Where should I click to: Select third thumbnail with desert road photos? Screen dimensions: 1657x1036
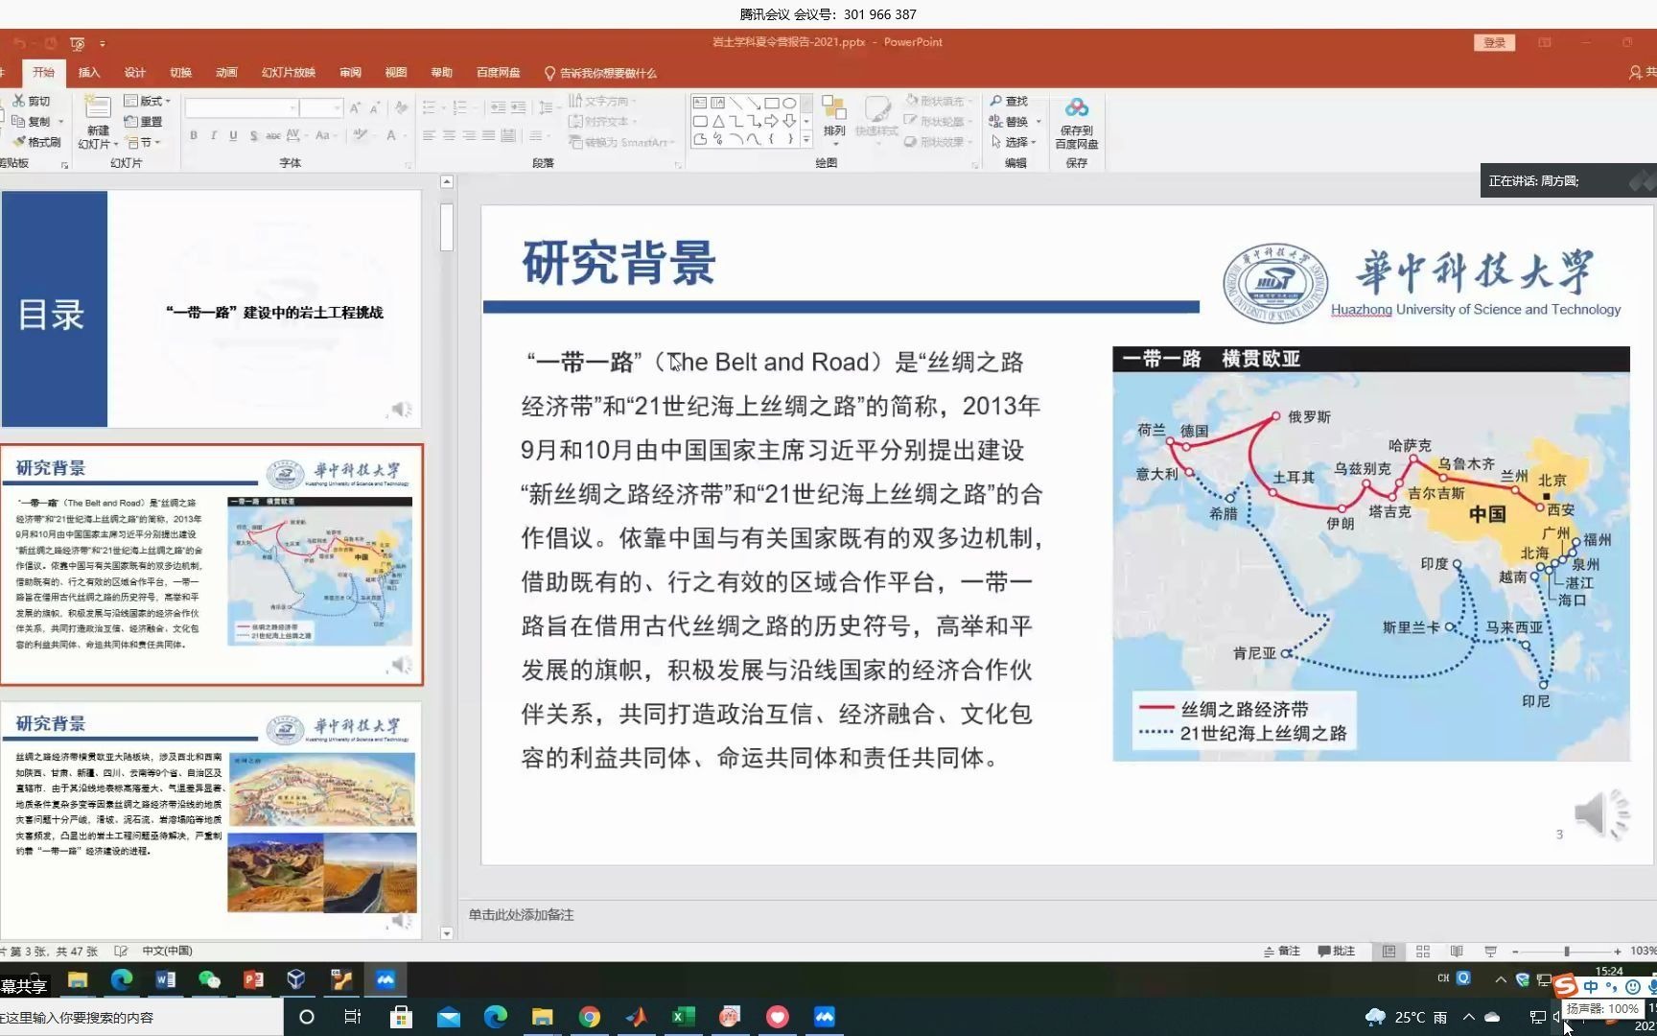[211, 820]
